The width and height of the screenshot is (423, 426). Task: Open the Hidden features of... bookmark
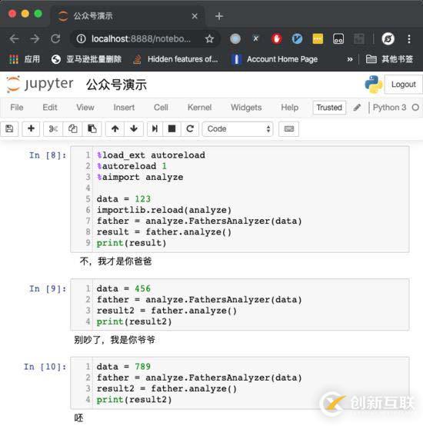point(176,59)
